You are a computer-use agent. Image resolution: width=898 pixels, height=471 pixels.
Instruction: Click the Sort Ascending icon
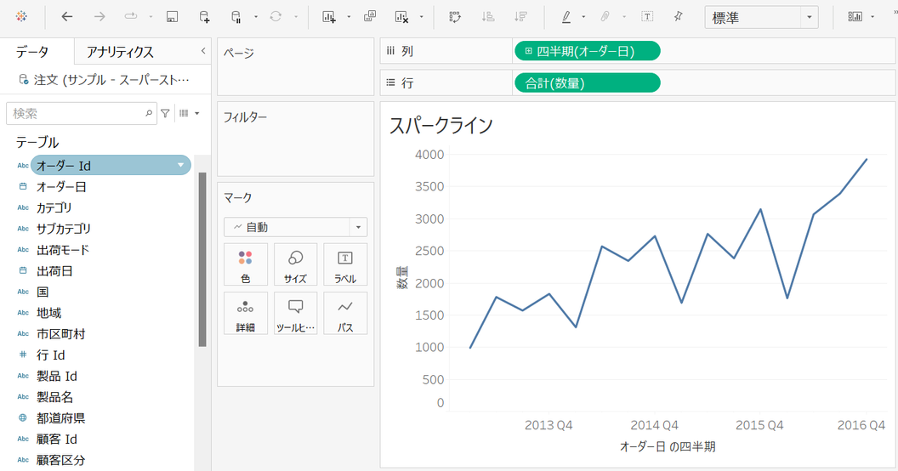488,17
